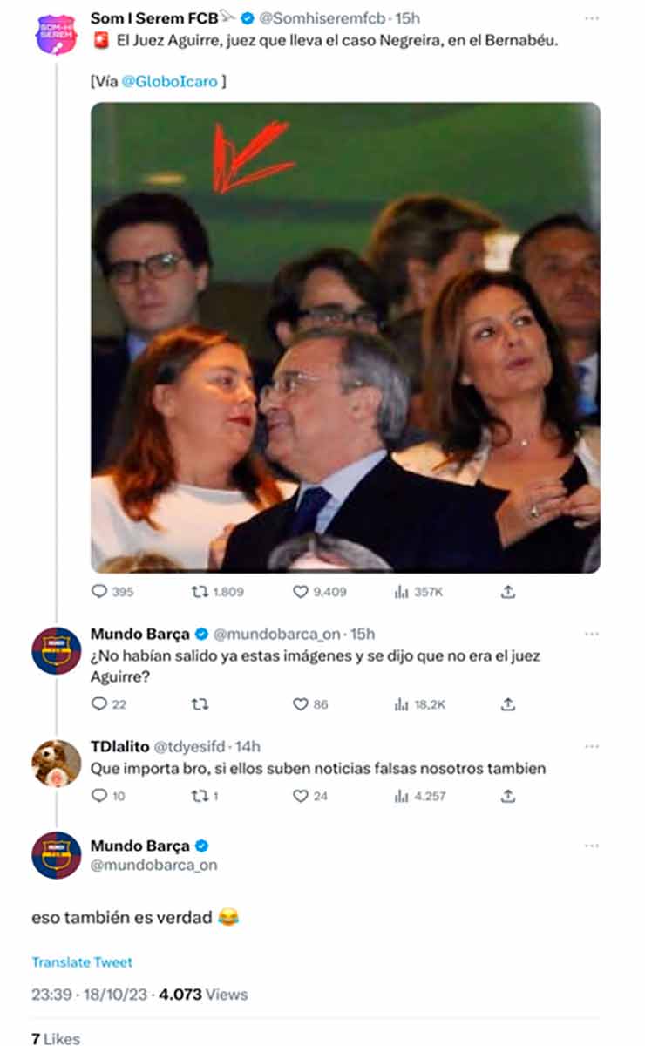This screenshot has height=1046, width=645.
Task: Like the Som I Serem FCB tweet
Action: click(301, 592)
